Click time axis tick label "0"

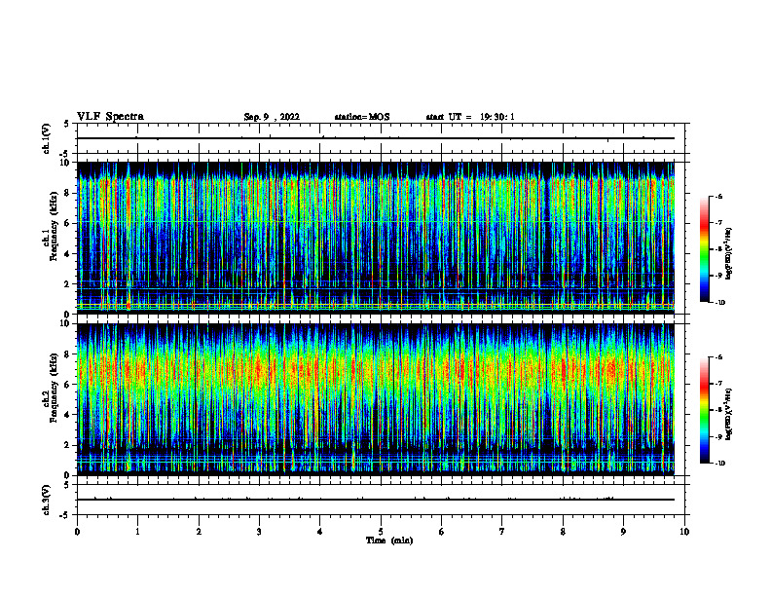[77, 532]
